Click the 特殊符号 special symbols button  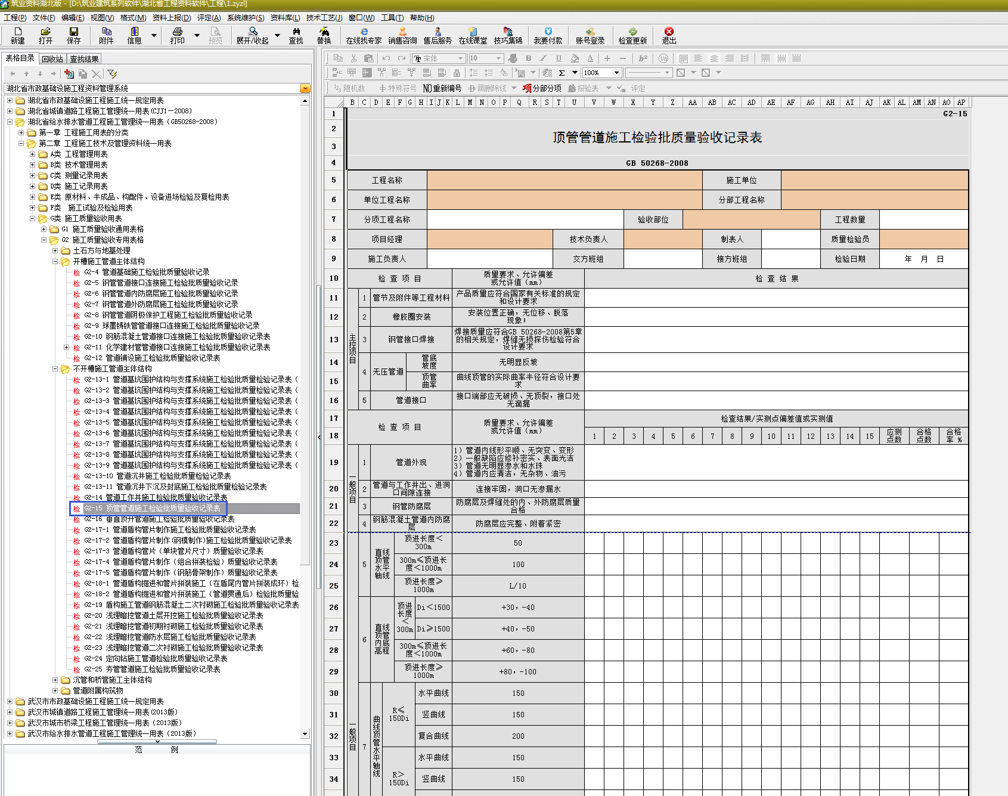pyautogui.click(x=398, y=88)
